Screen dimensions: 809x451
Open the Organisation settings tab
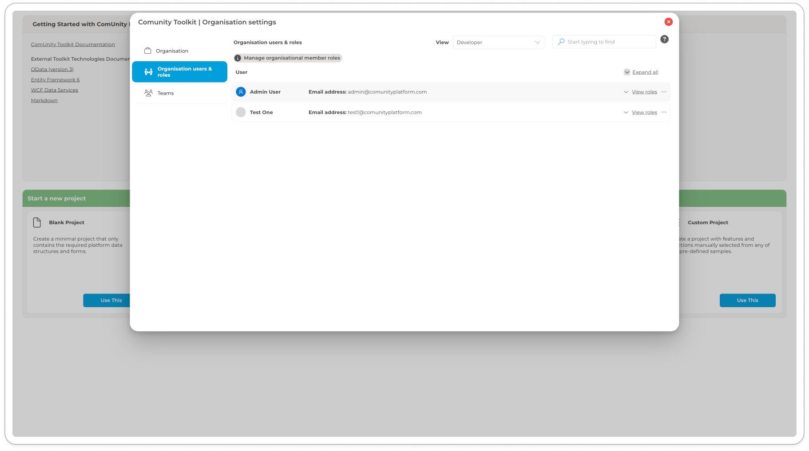coord(172,51)
